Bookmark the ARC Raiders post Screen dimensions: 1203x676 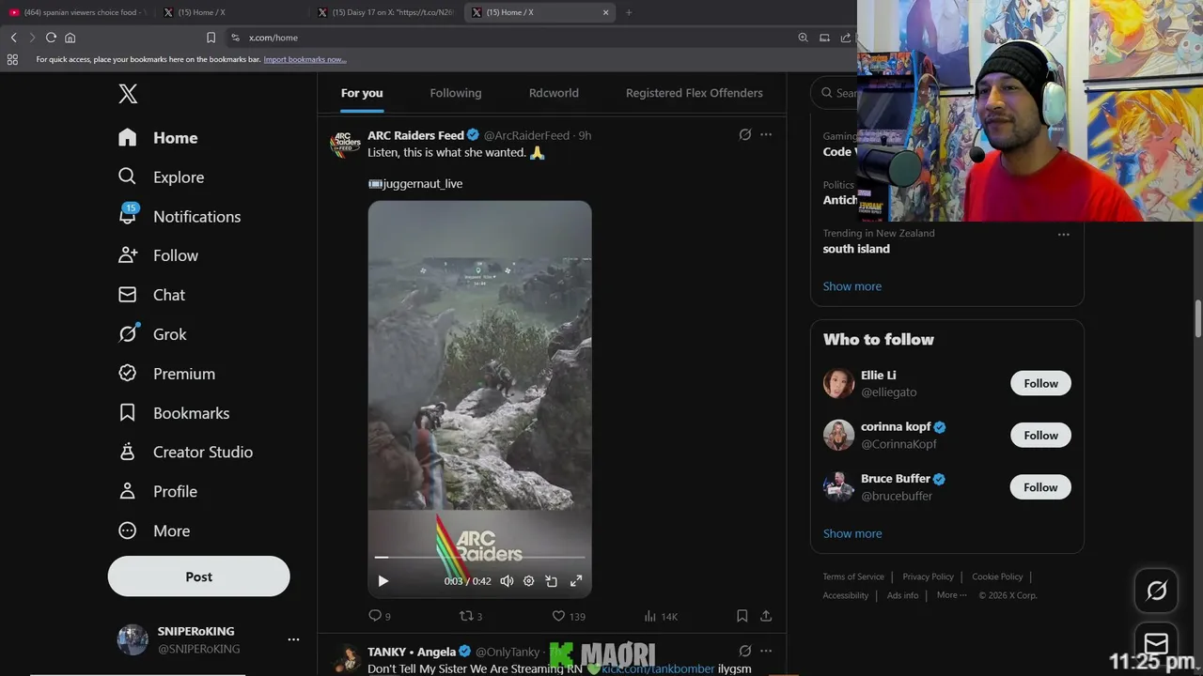(742, 616)
